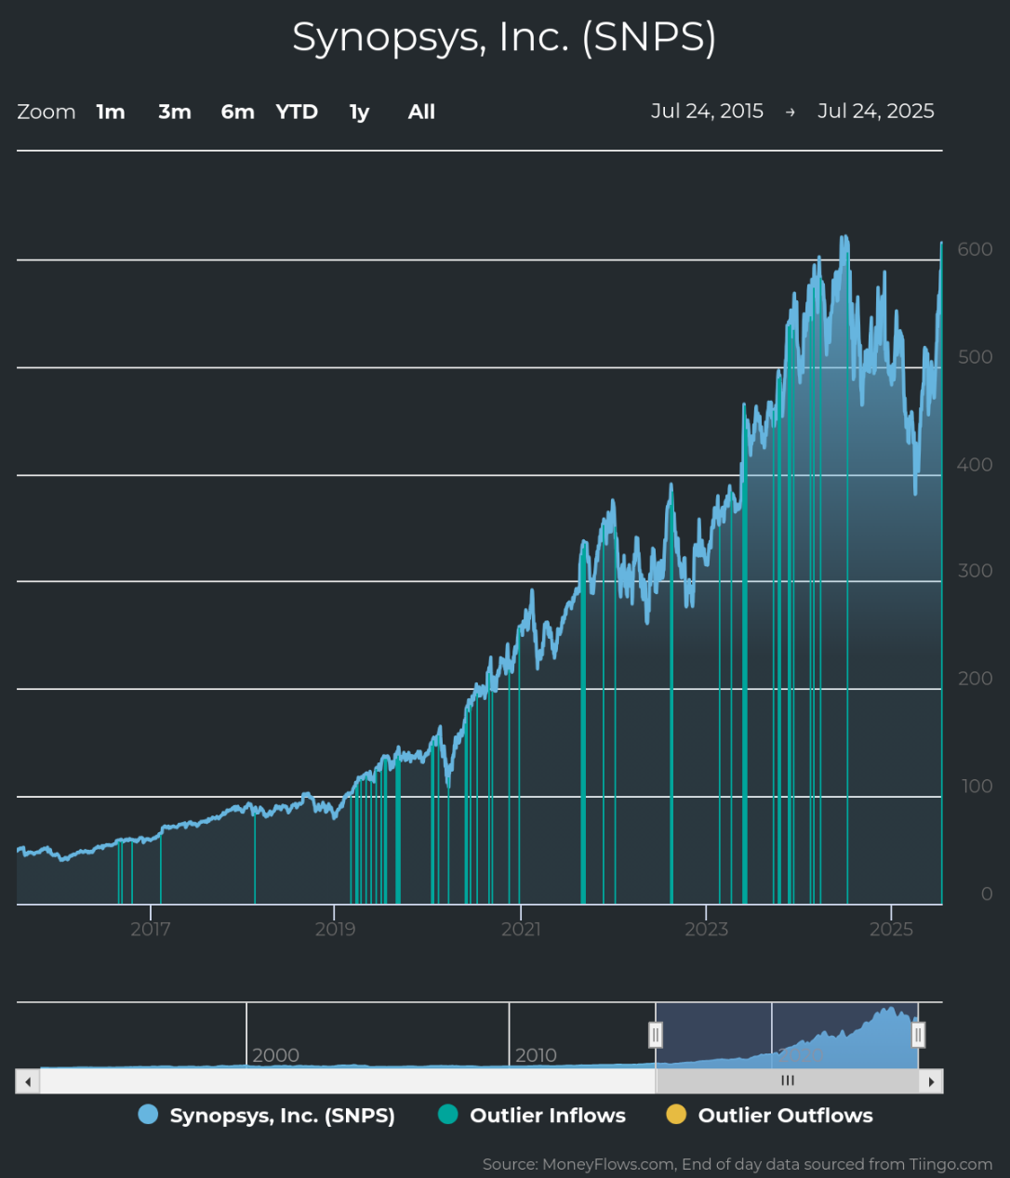1010x1178 pixels.
Task: Click the chart title Synopsys, Inc. (SNPS)
Action: click(x=504, y=37)
